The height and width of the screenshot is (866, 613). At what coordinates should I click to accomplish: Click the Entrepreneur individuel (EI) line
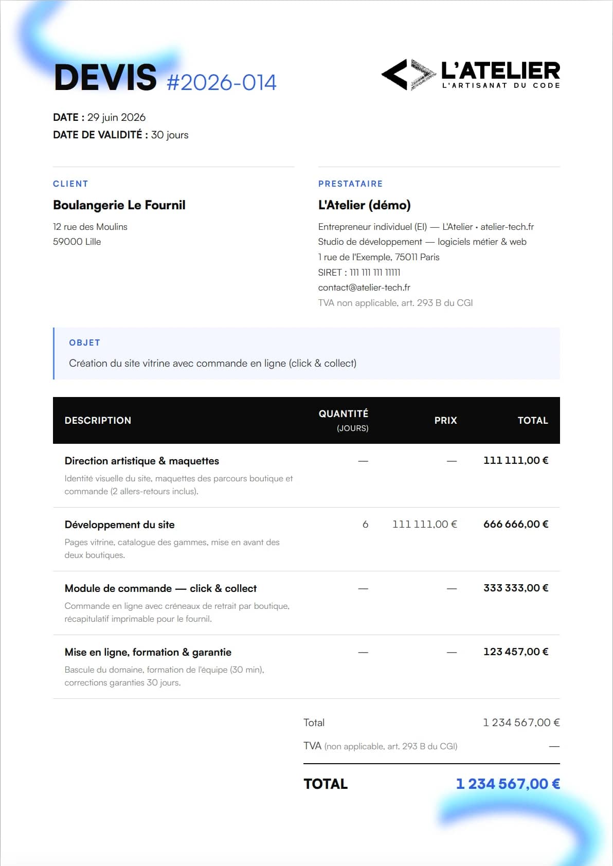[x=426, y=227]
